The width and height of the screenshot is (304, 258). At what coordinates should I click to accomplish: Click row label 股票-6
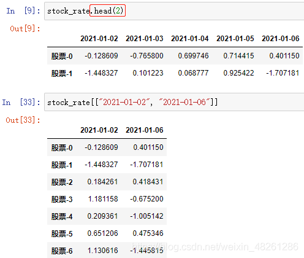coord(62,251)
